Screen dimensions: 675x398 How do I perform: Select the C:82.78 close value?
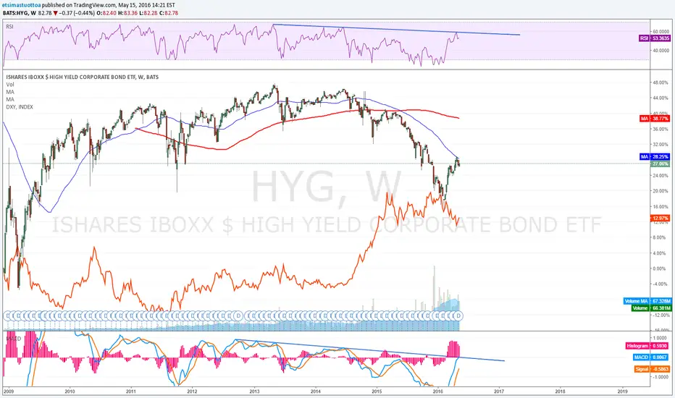(x=168, y=13)
